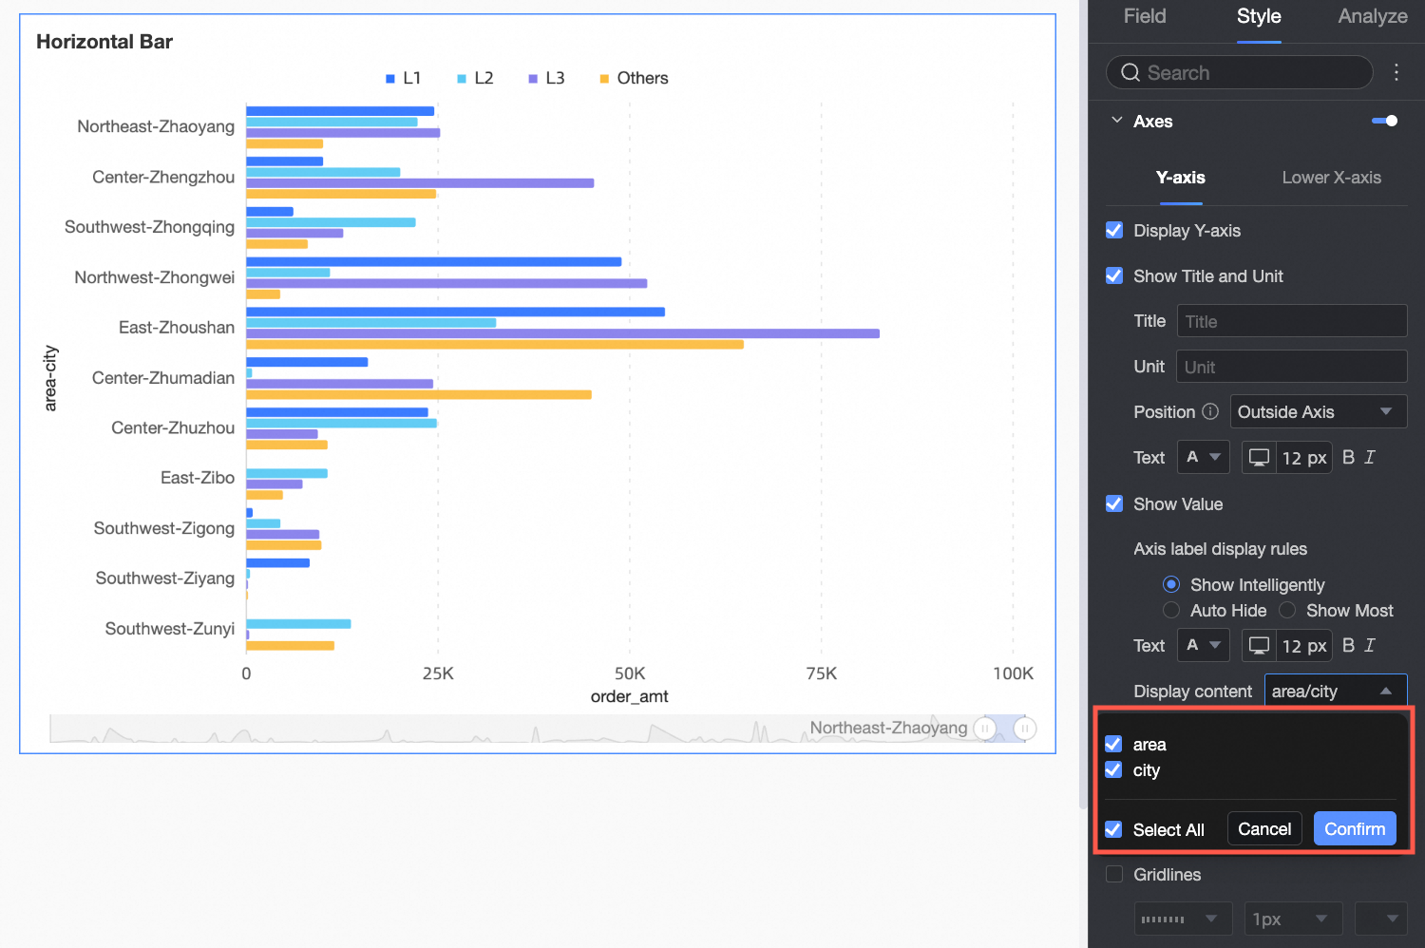The width and height of the screenshot is (1425, 948).
Task: Switch to the Field tab
Action: [x=1145, y=16]
